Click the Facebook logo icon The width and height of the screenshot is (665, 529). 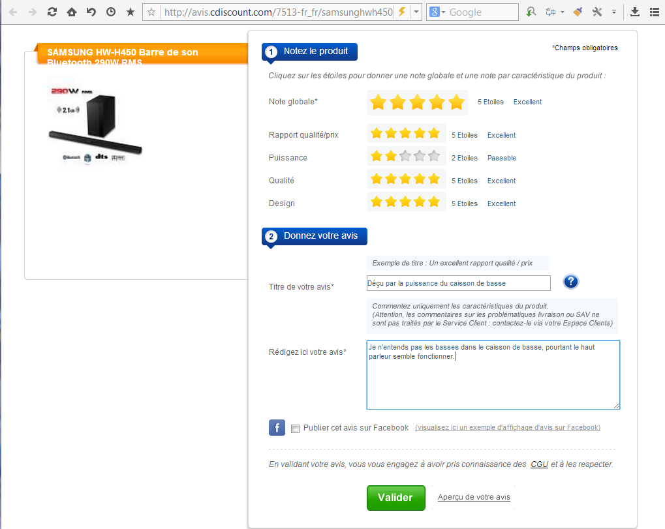click(277, 427)
